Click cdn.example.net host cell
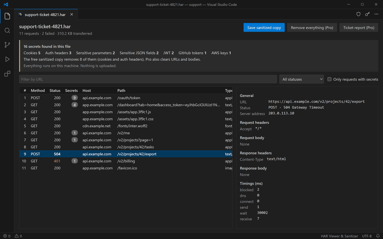Screen dimensions: 383x239 pyautogui.click(x=96, y=126)
